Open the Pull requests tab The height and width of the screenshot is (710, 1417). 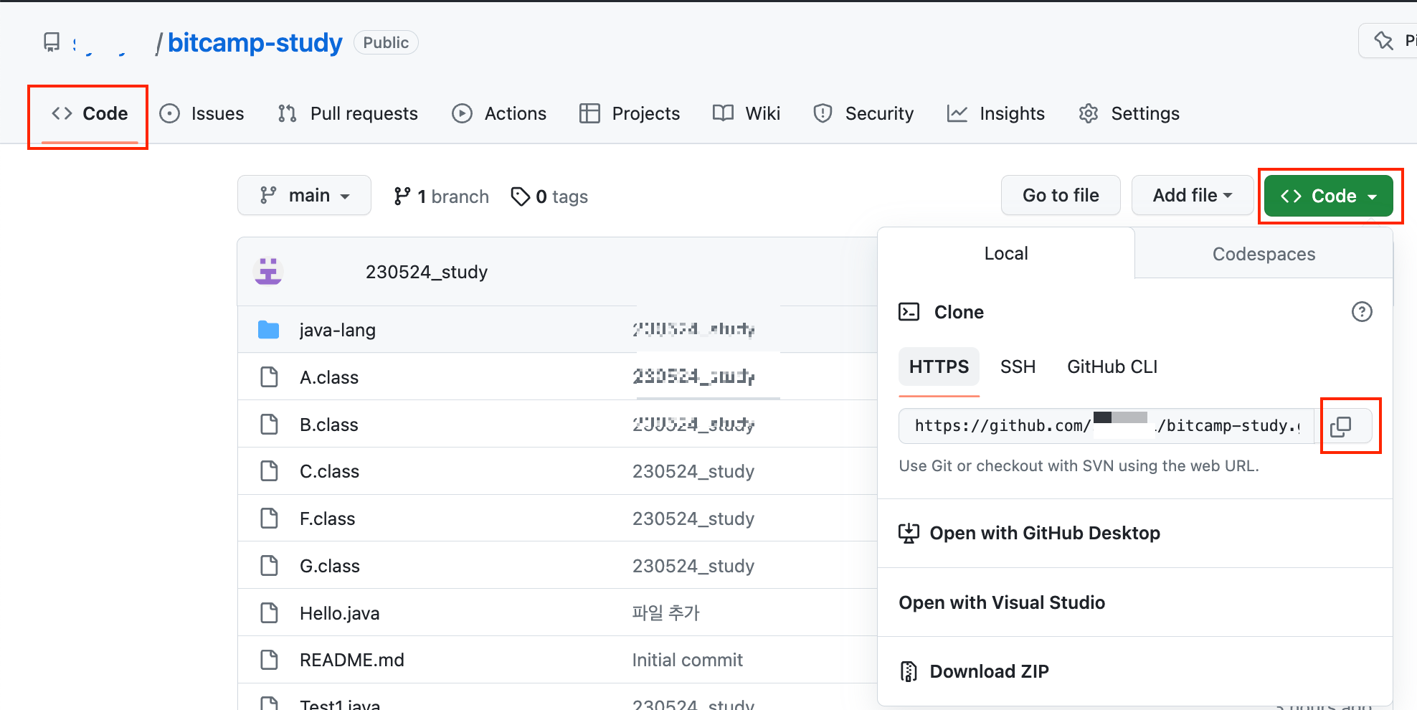coord(347,113)
